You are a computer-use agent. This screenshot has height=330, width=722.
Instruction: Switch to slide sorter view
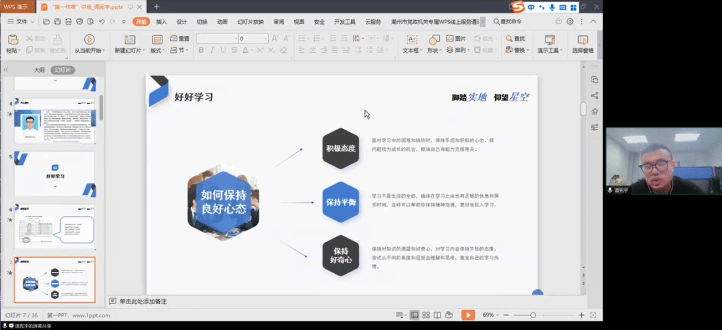tap(426, 315)
